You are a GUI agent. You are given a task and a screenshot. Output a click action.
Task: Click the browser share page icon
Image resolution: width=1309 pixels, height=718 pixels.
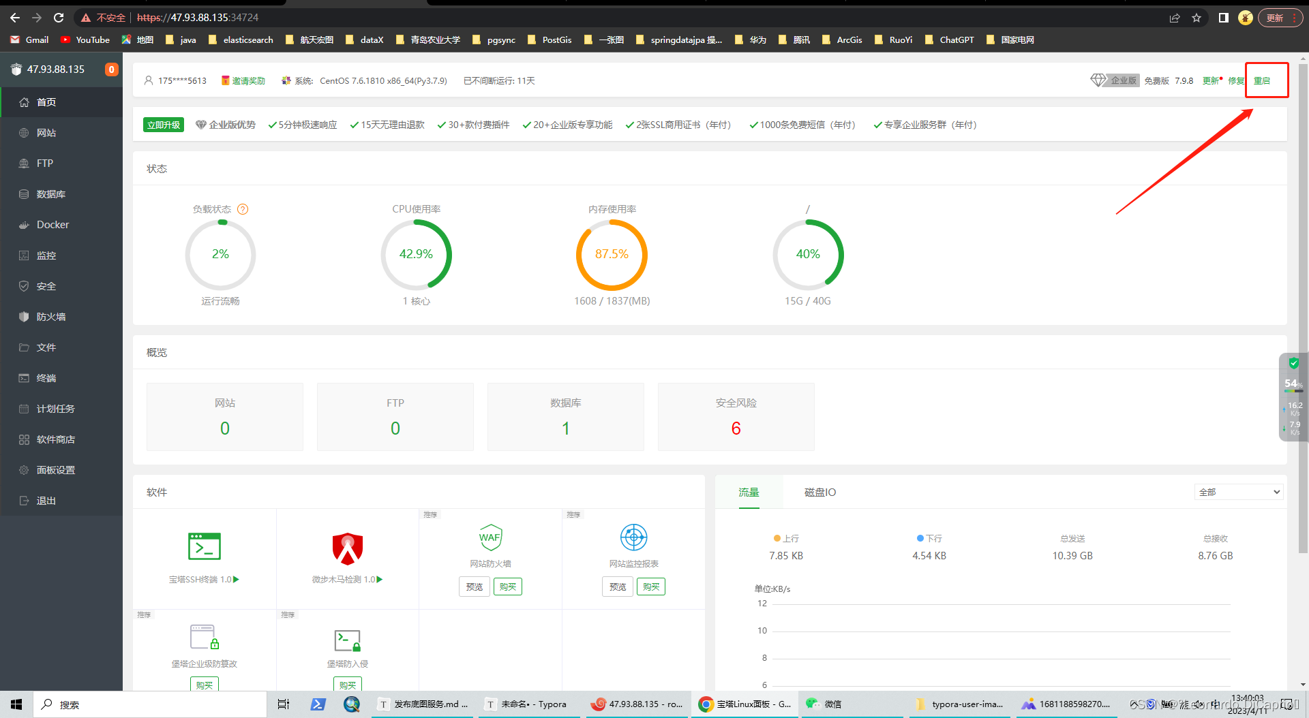(1175, 18)
